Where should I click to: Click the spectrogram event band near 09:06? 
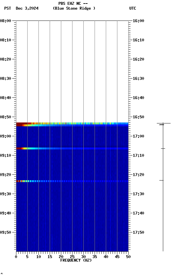pyautogui.click(x=72, y=148)
